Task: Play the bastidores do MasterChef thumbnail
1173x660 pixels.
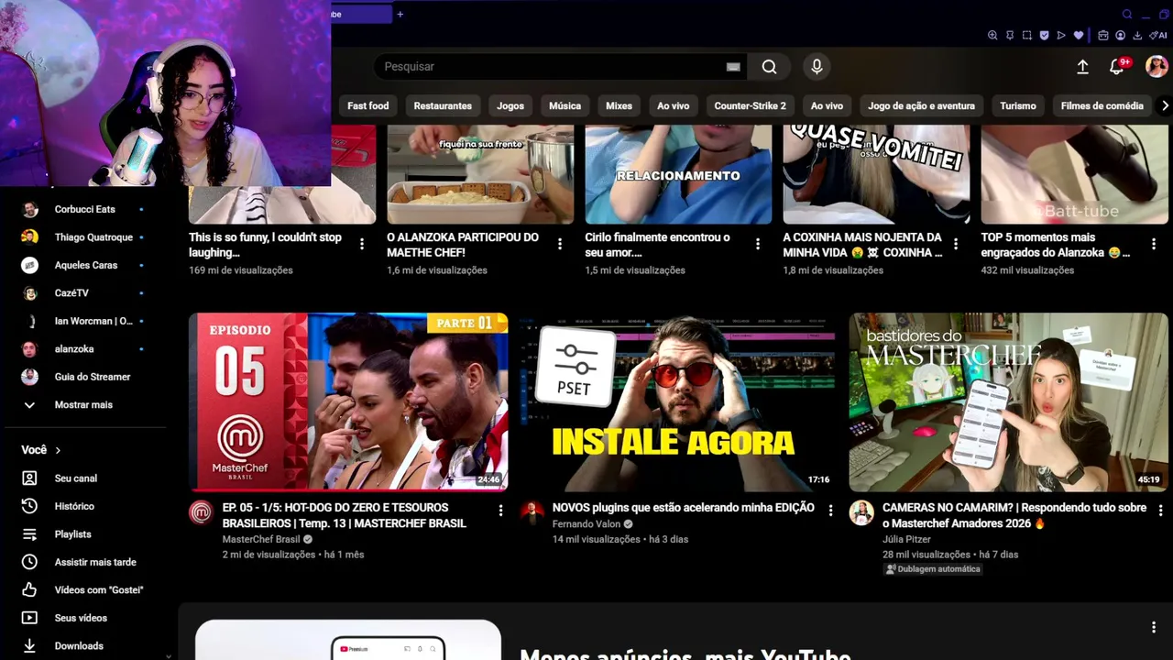Action: [x=1008, y=402]
